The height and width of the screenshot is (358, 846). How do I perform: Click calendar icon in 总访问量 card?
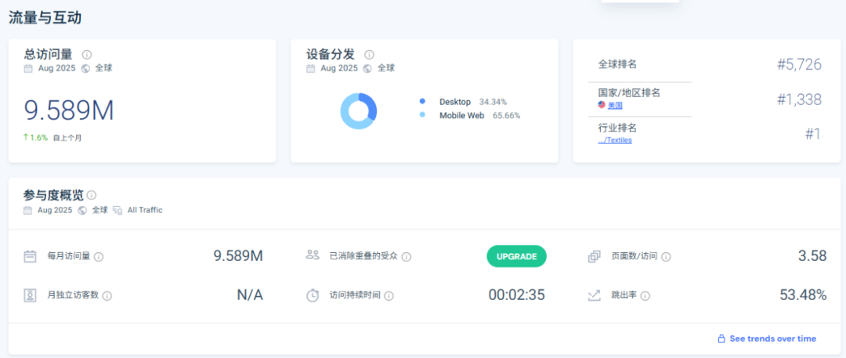point(28,68)
